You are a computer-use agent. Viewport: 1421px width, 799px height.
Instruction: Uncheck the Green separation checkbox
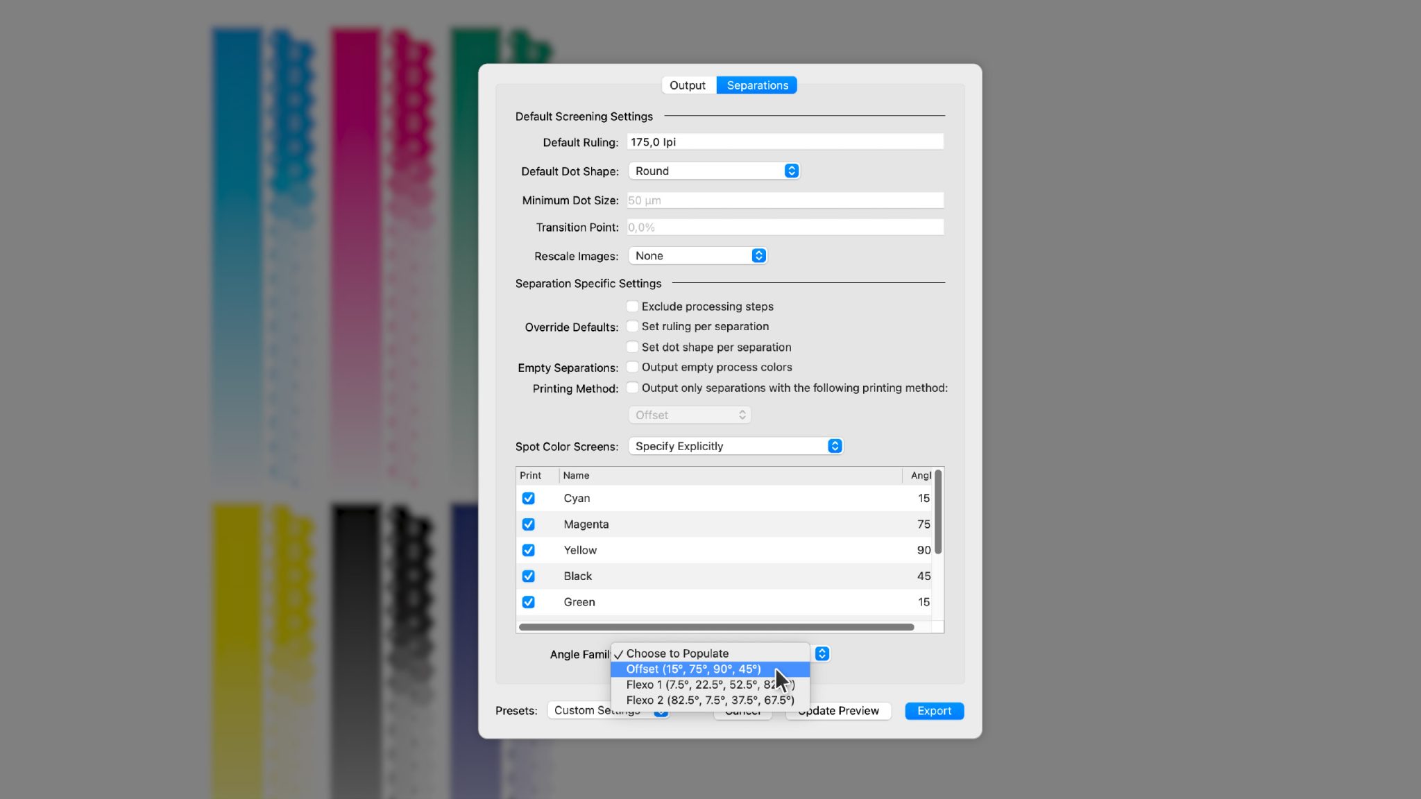pyautogui.click(x=528, y=602)
